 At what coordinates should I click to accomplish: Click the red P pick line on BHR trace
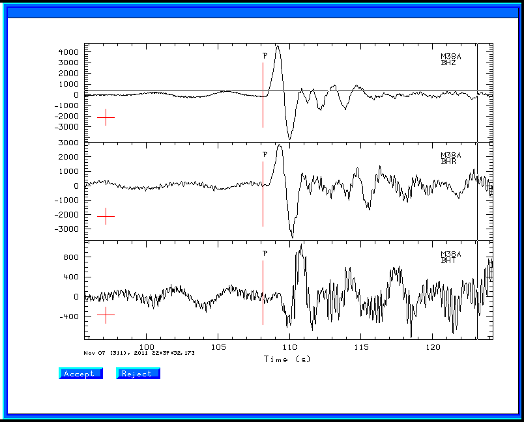pos(263,194)
